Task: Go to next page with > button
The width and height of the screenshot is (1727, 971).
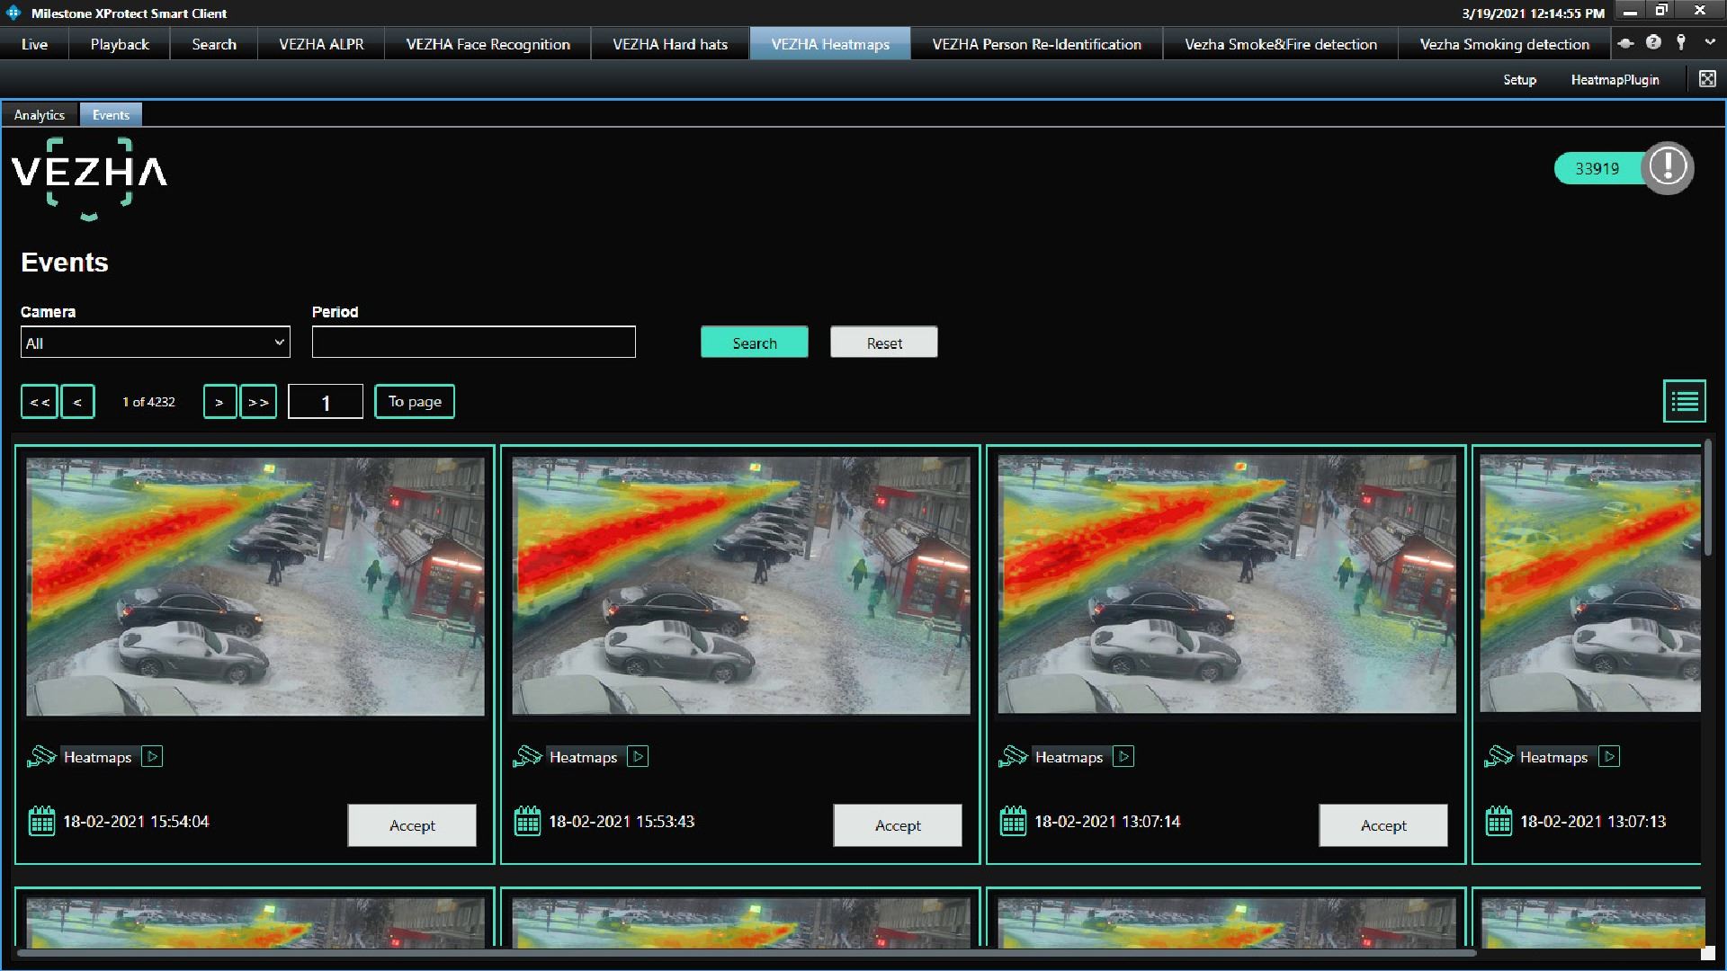Action: click(x=219, y=401)
